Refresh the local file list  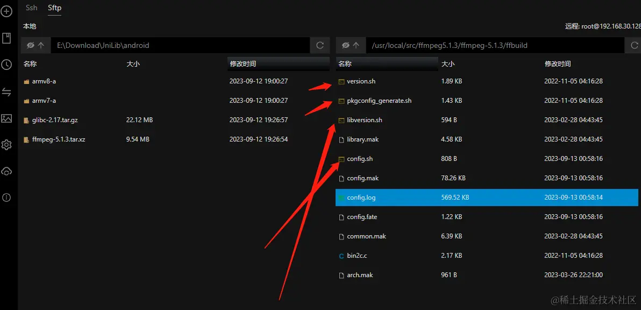(320, 45)
